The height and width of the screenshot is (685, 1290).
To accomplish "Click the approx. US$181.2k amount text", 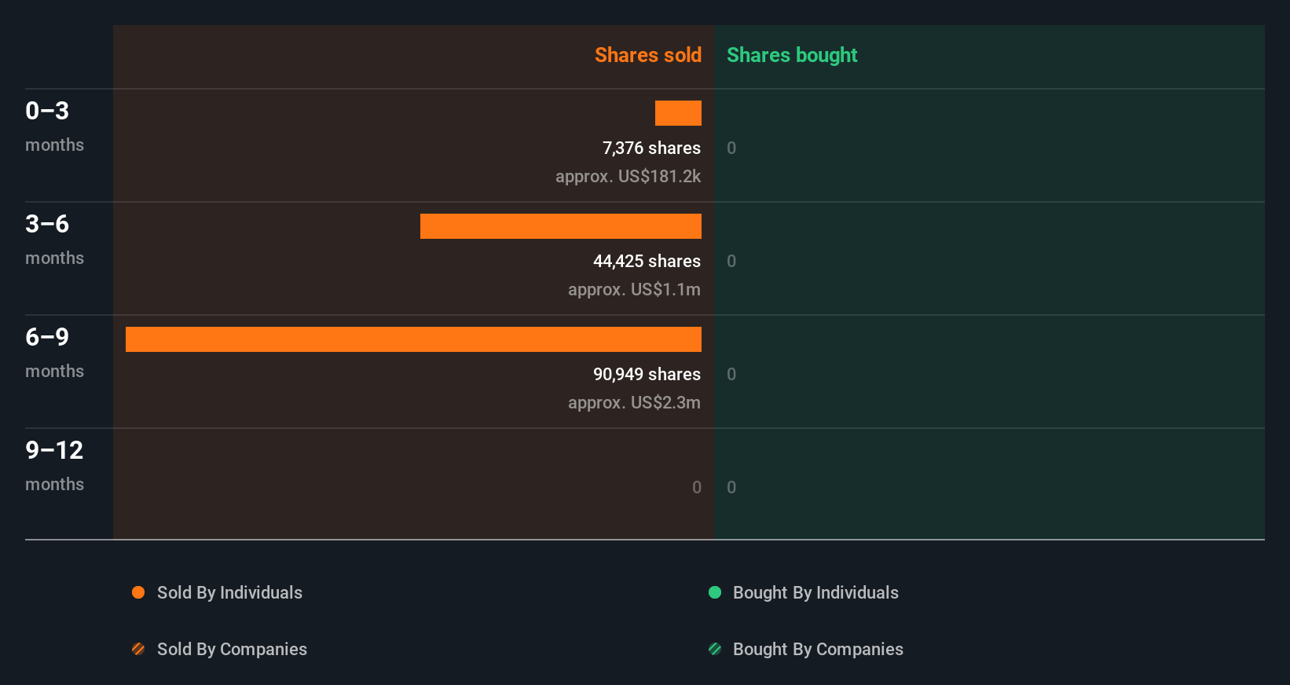I will (x=628, y=176).
